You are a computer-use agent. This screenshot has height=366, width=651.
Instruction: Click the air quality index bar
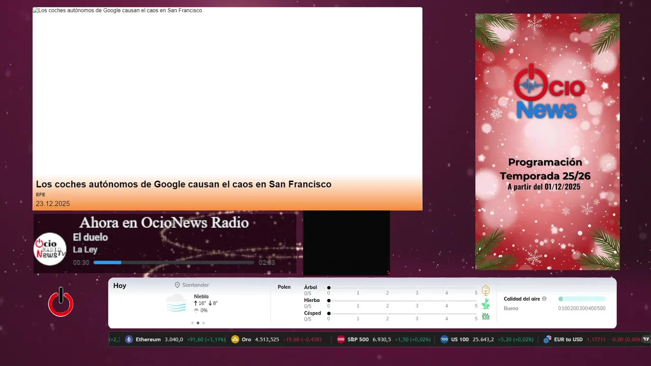click(x=582, y=299)
